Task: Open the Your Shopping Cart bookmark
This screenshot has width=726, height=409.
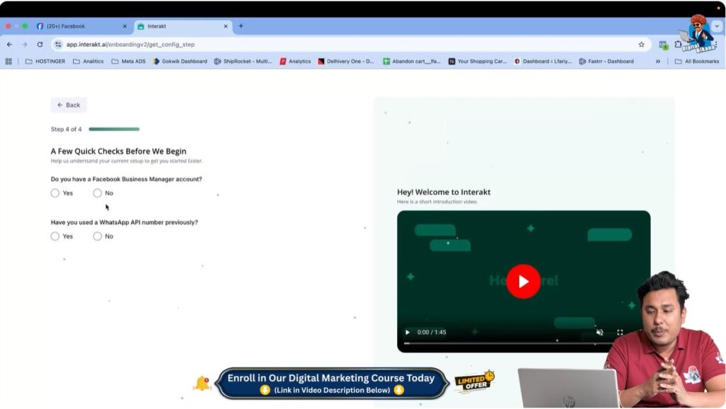Action: [477, 61]
